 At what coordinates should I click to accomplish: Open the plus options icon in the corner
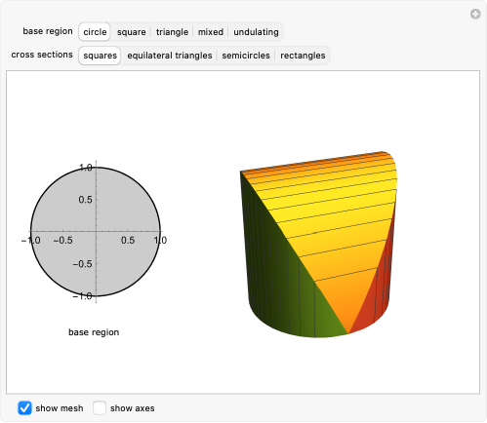(475, 14)
